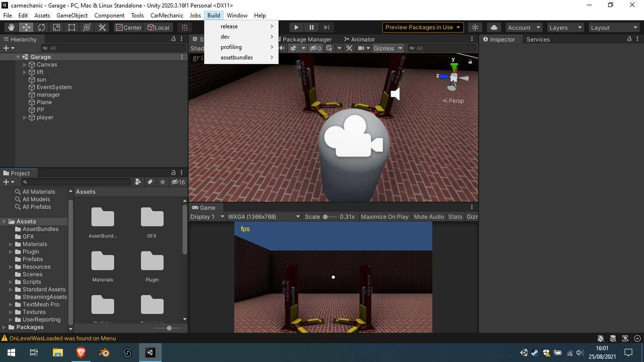The height and width of the screenshot is (362, 644).
Task: Select the Rotate tool
Action: pyautogui.click(x=41, y=27)
